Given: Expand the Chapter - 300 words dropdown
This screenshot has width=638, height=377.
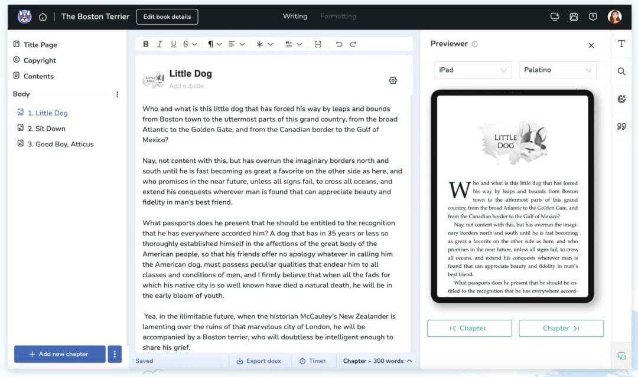Looking at the screenshot, I should point(377,360).
